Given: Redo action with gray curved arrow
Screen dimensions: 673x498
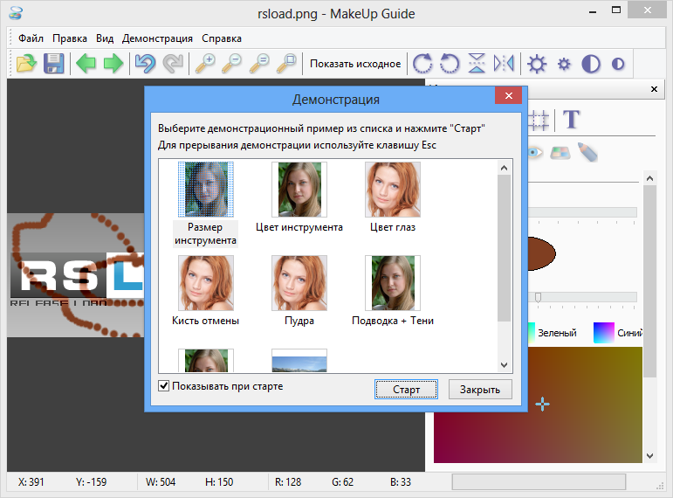Looking at the screenshot, I should point(173,64).
